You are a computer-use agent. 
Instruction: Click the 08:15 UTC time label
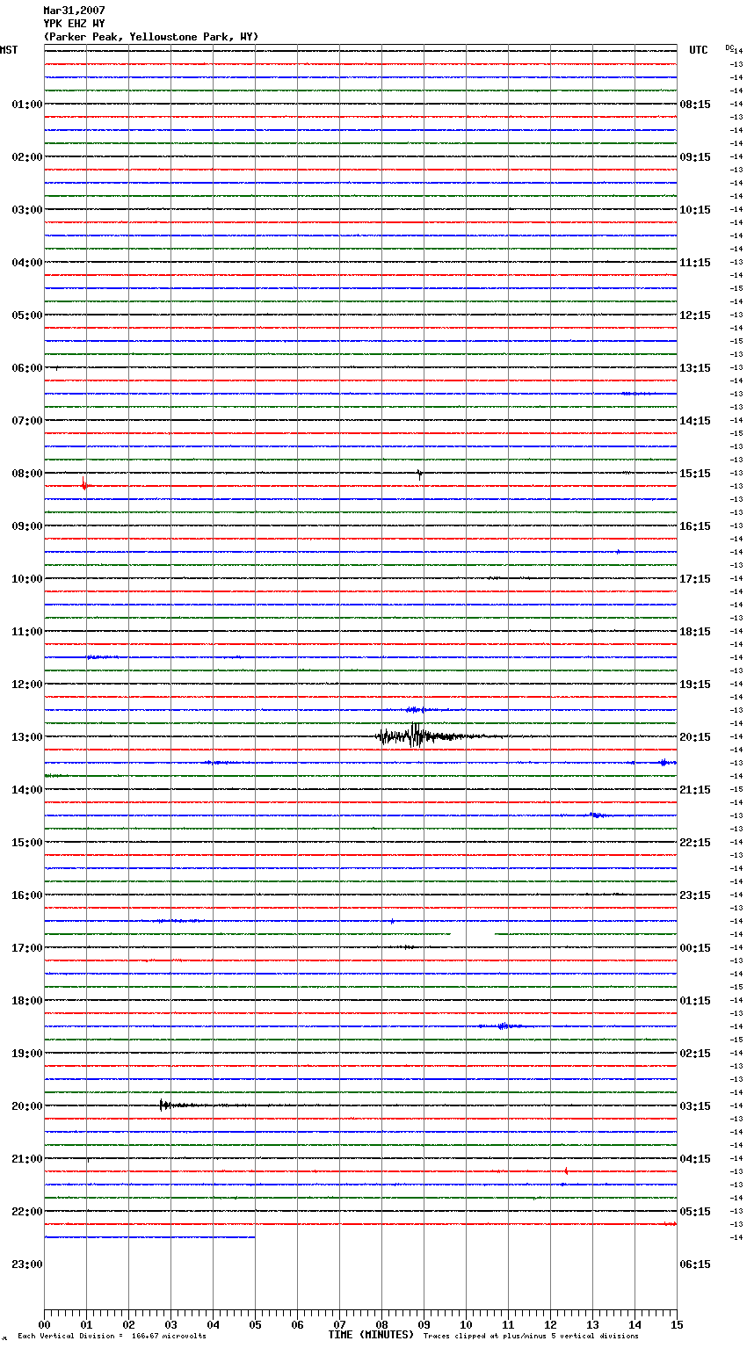coord(695,105)
